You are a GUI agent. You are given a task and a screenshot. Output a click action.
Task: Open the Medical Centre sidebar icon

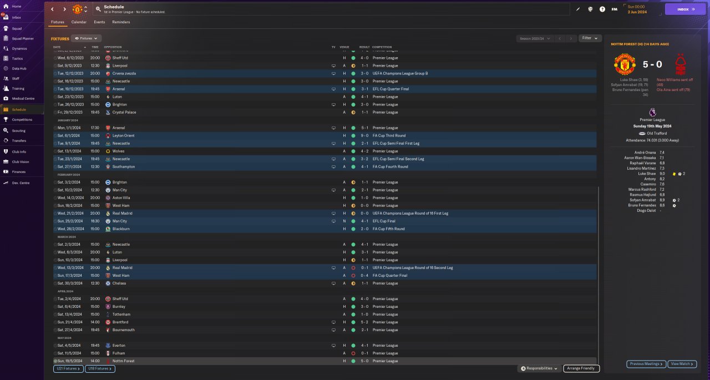(x=6, y=98)
